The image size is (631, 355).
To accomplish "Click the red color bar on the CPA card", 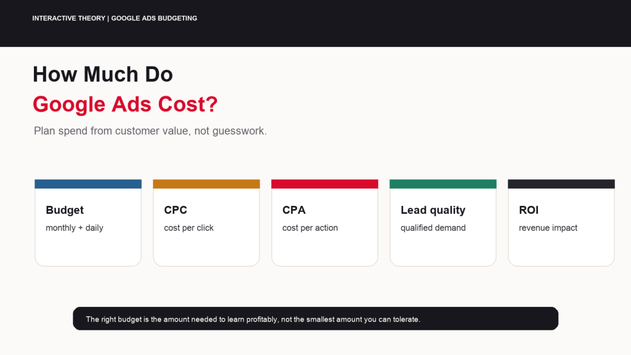I will click(325, 184).
